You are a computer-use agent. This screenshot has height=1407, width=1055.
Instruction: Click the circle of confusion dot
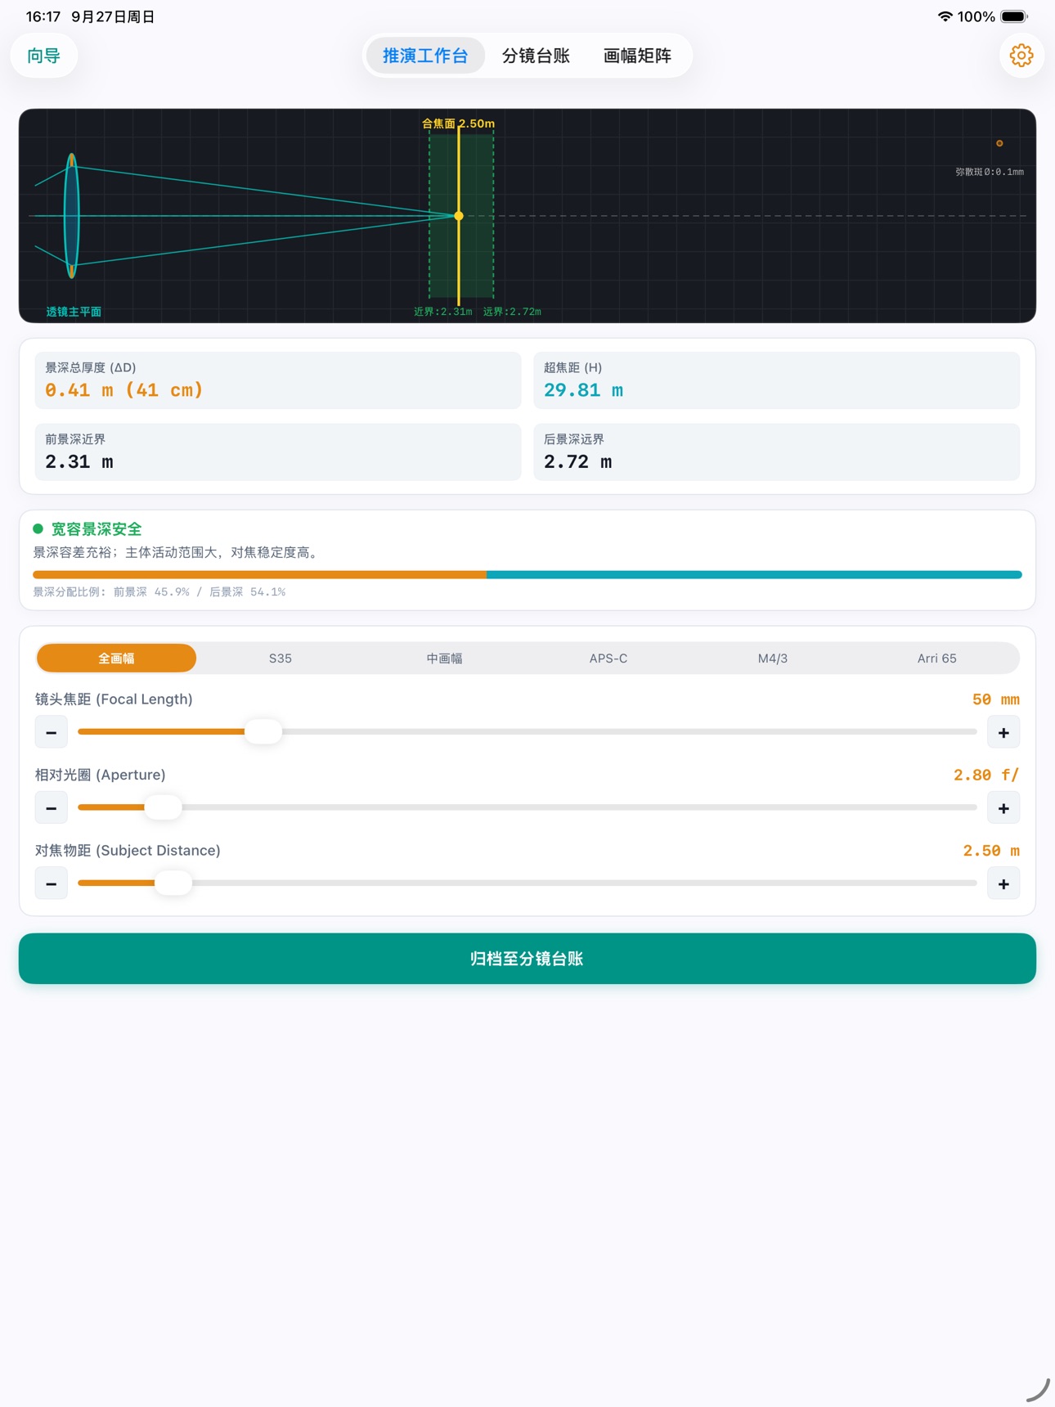tap(999, 143)
